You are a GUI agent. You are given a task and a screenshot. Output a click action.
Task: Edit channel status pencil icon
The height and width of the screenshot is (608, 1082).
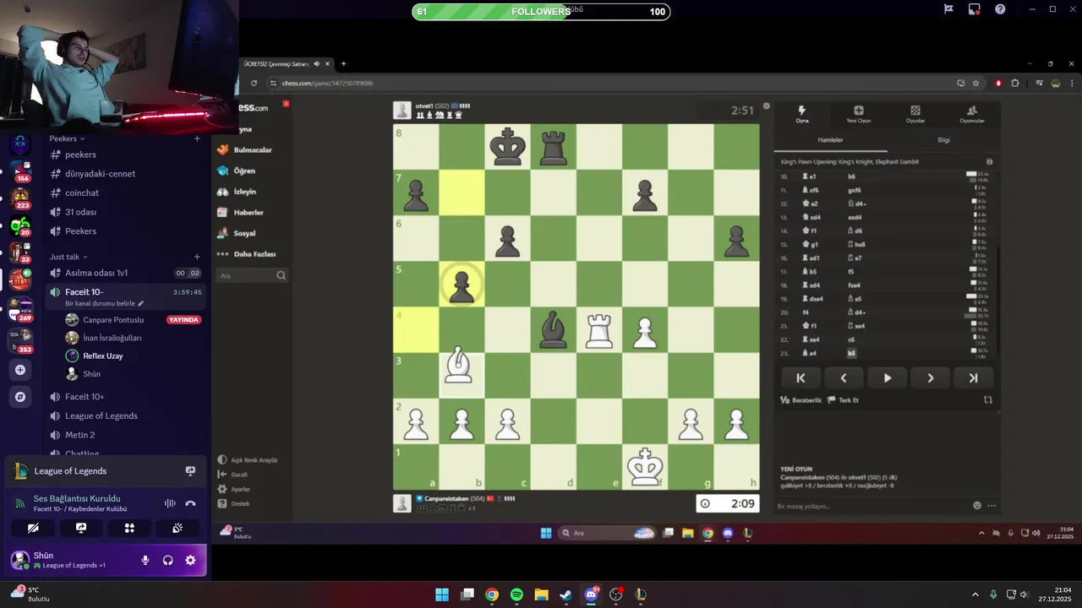point(141,303)
